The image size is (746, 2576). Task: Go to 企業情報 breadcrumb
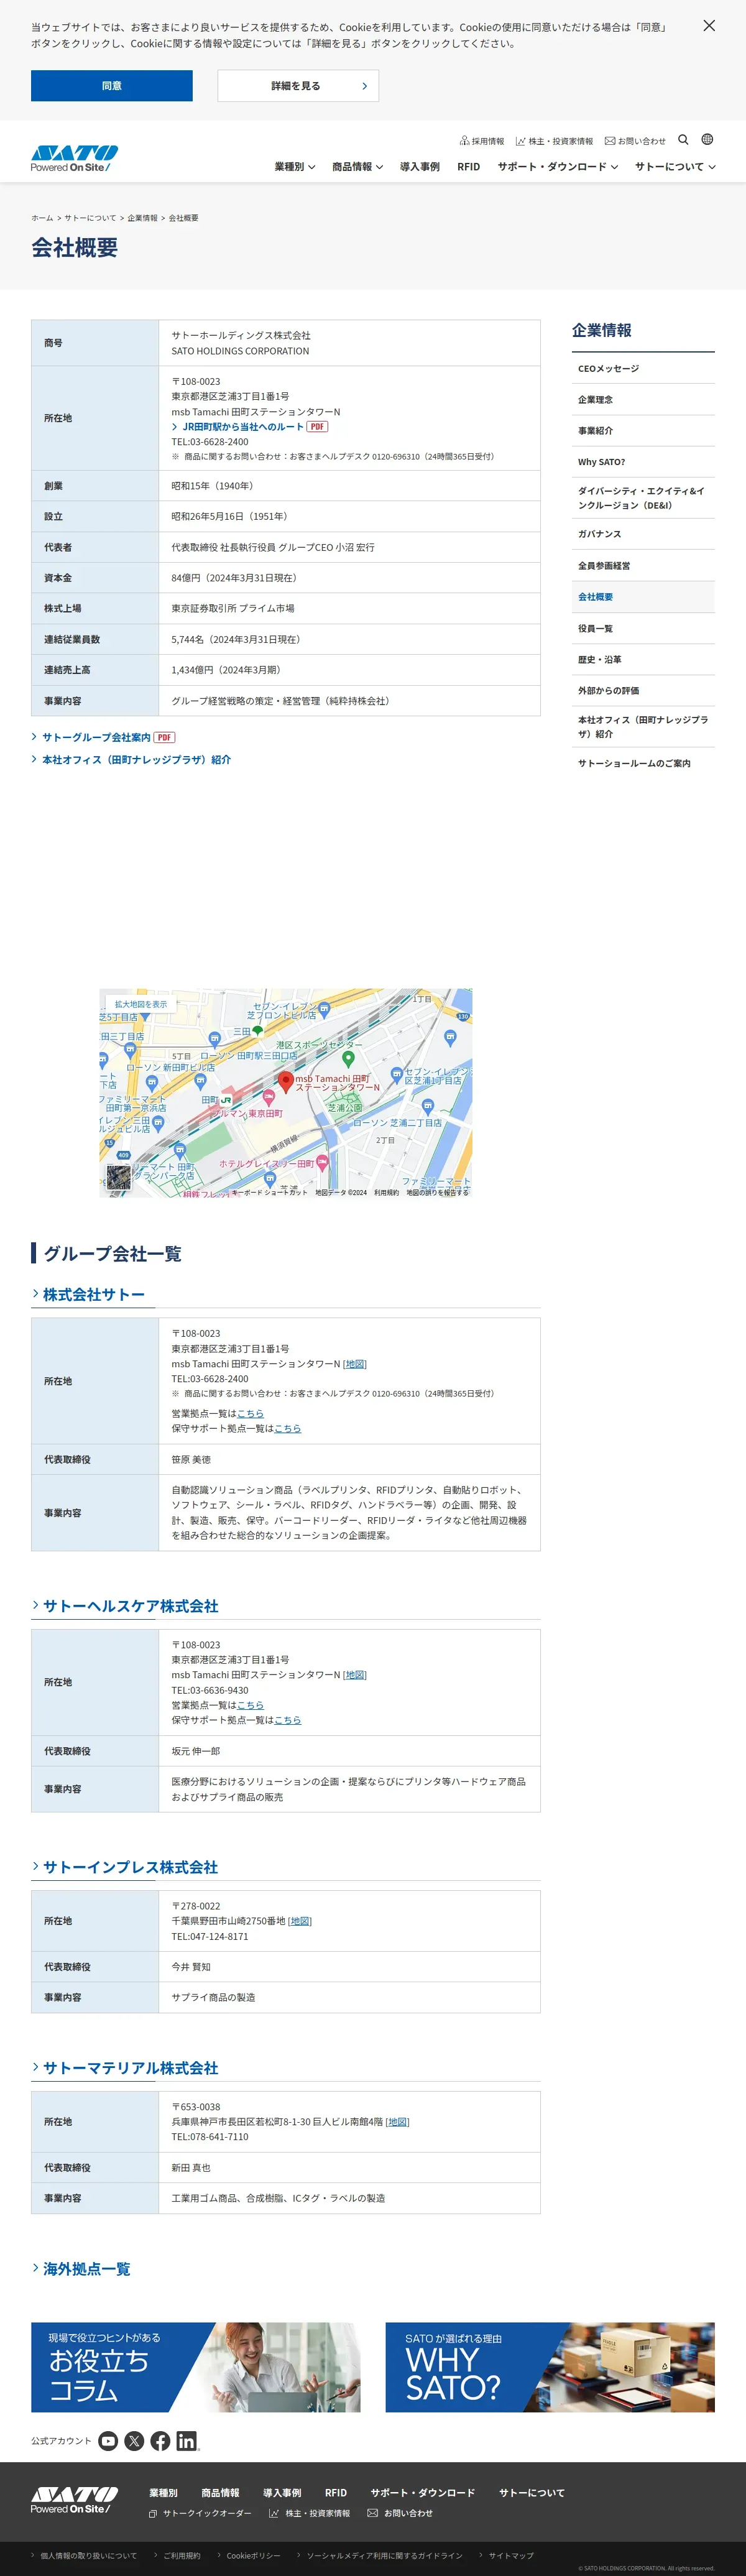[142, 218]
